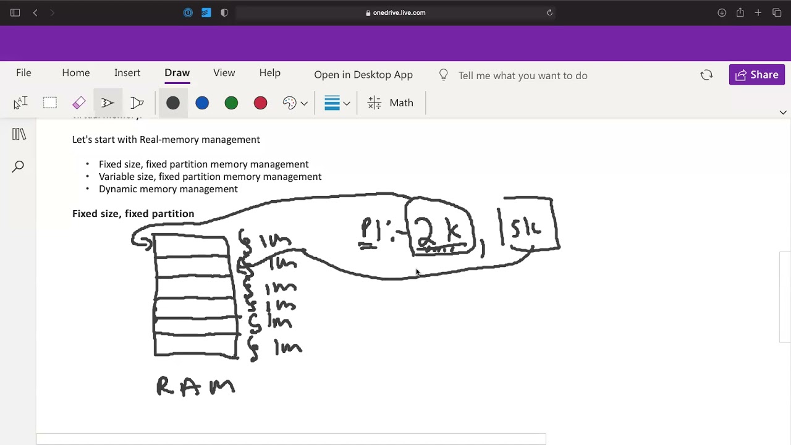Show the tab overview
The height and width of the screenshot is (445, 791).
777,12
